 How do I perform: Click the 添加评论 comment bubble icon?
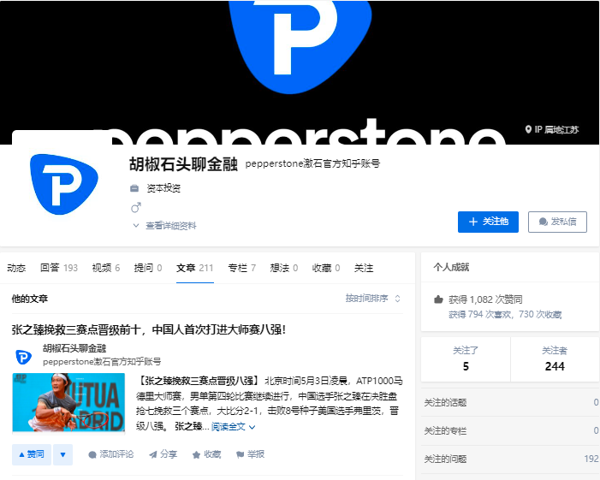coord(92,454)
